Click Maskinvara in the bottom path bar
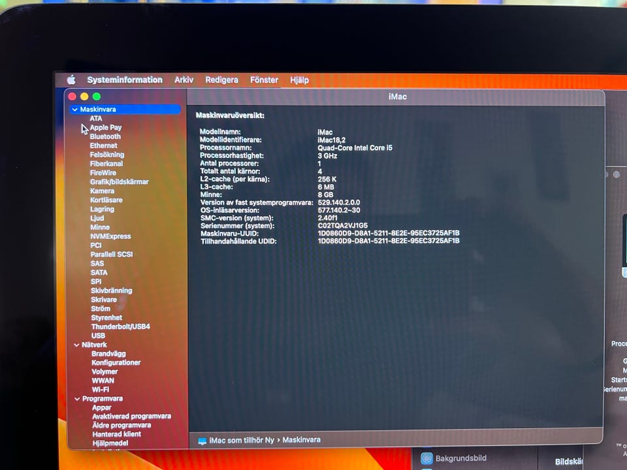 point(302,439)
